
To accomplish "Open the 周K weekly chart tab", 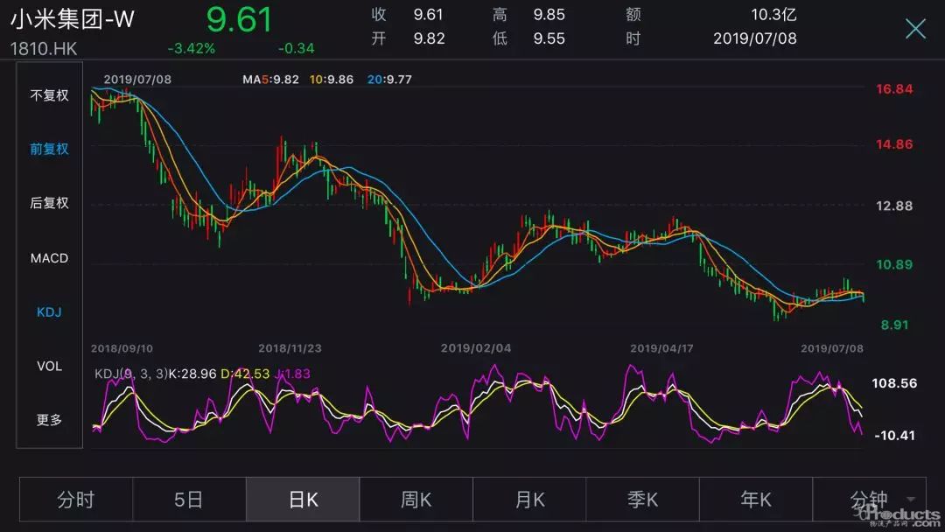I will point(416,500).
